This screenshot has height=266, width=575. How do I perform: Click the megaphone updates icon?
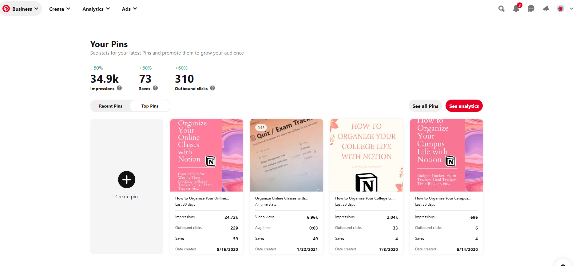point(546,9)
